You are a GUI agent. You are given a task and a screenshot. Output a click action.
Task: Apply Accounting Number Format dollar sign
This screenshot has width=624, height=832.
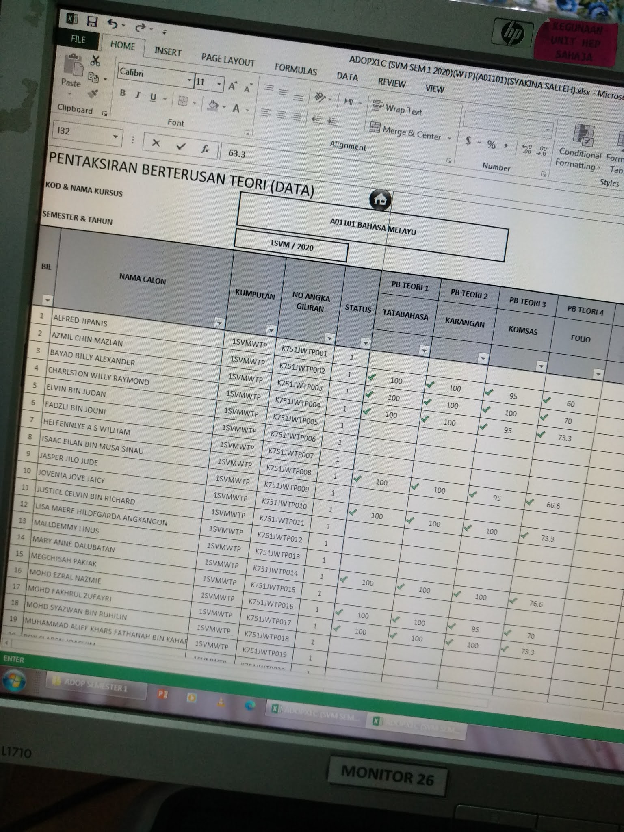(468, 141)
